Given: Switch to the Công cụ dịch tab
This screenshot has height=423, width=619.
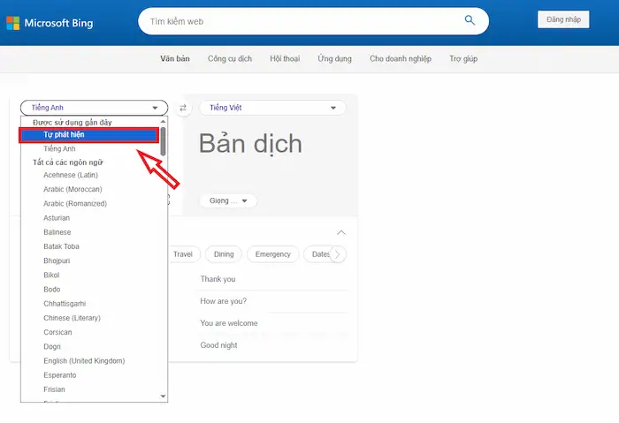Looking at the screenshot, I should coord(230,59).
